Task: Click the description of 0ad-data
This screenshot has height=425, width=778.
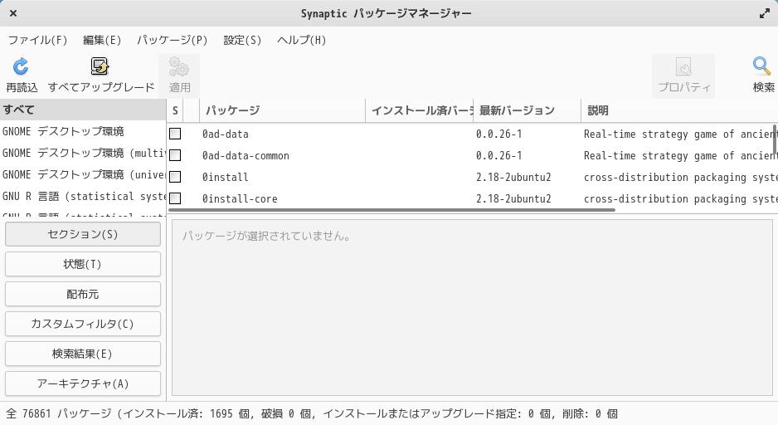Action: (681, 134)
